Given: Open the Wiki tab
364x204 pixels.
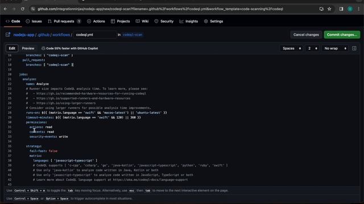Looking at the screenshot, I should click(142, 22).
